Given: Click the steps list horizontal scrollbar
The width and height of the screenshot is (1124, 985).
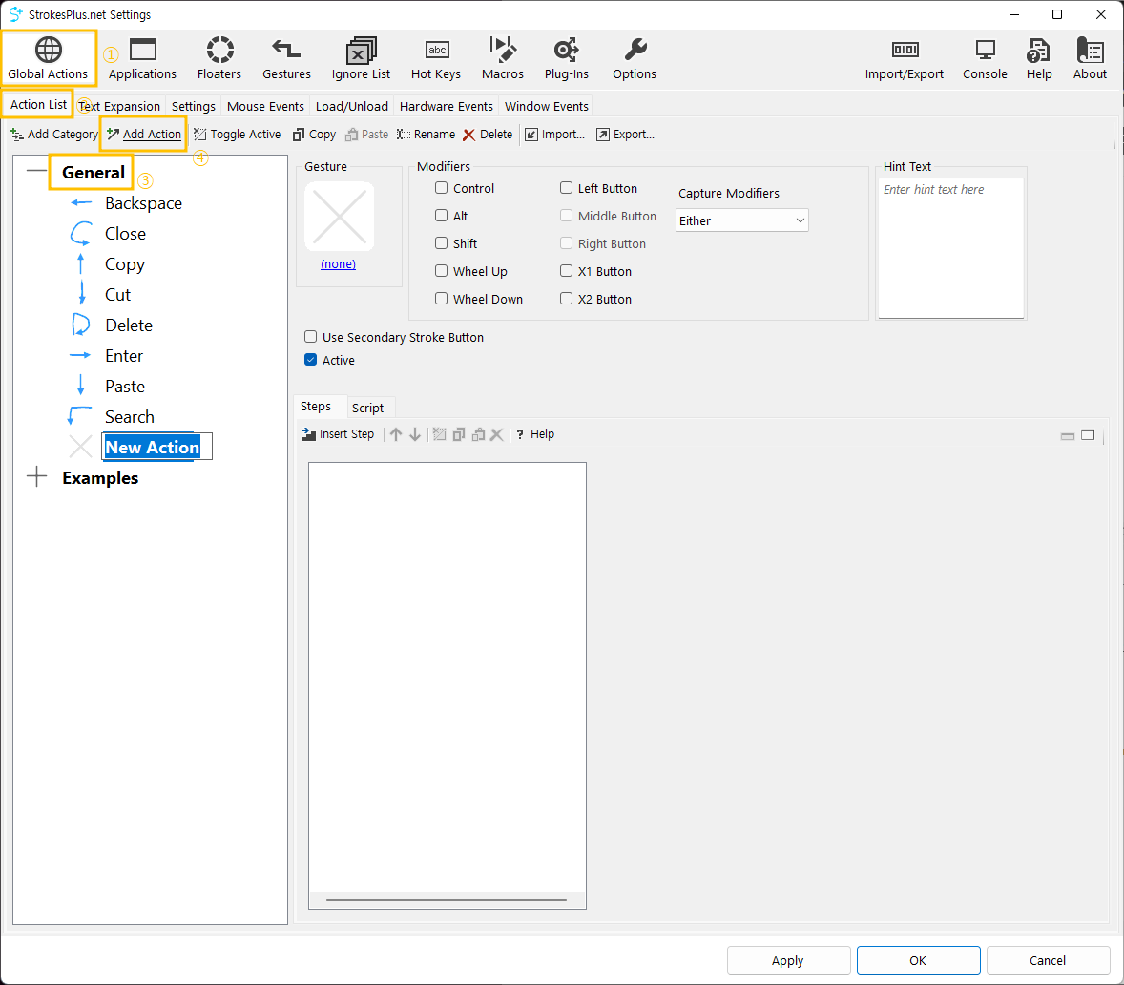Looking at the screenshot, I should click(x=447, y=900).
